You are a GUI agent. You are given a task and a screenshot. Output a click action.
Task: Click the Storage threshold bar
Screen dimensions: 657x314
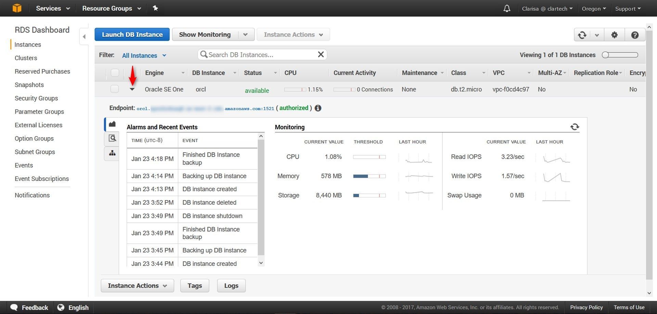369,195
